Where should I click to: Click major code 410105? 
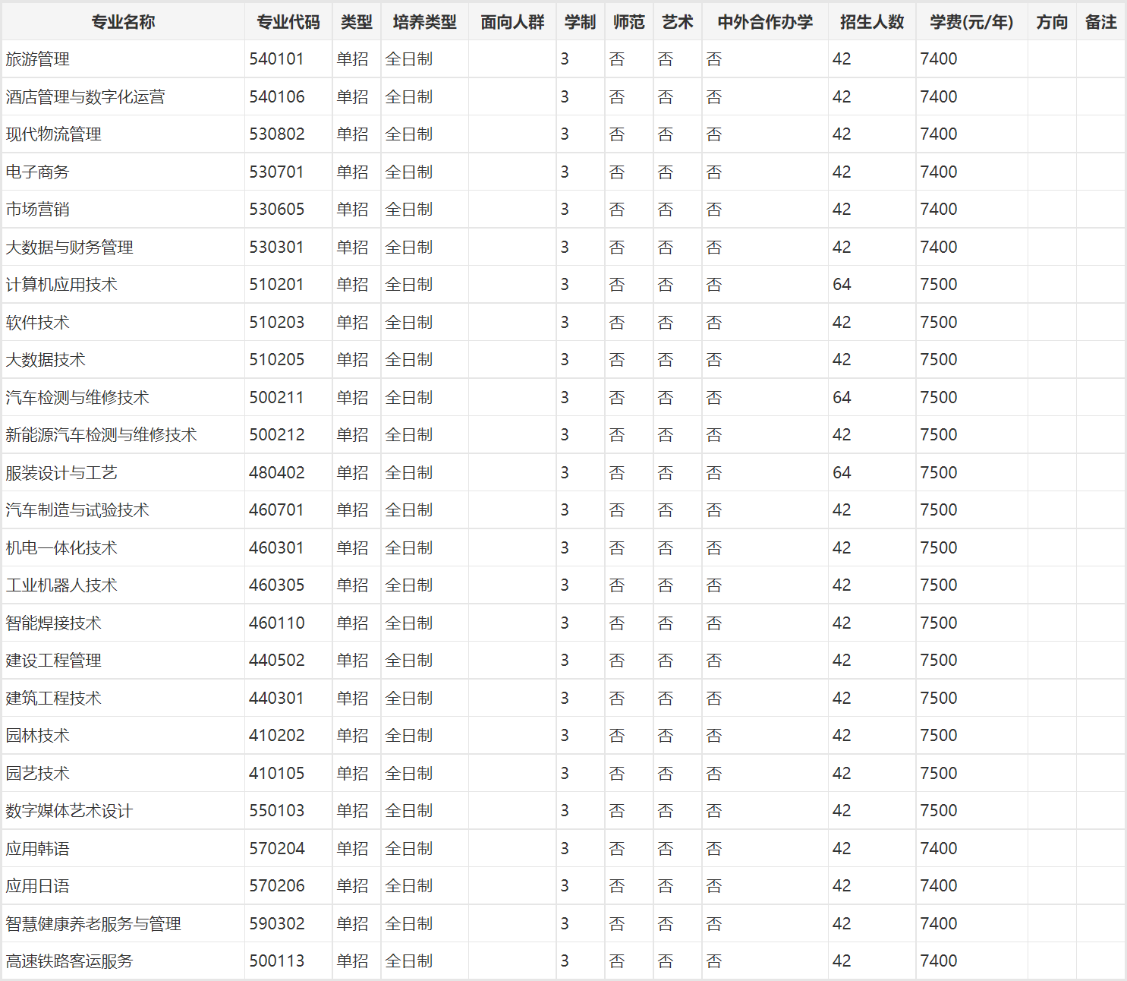277,774
